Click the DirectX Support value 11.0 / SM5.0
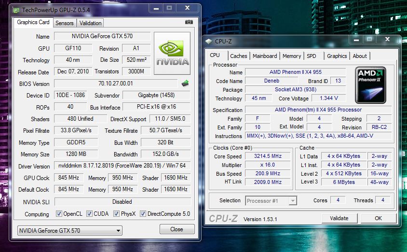407x252 pixels. [x=170, y=119]
